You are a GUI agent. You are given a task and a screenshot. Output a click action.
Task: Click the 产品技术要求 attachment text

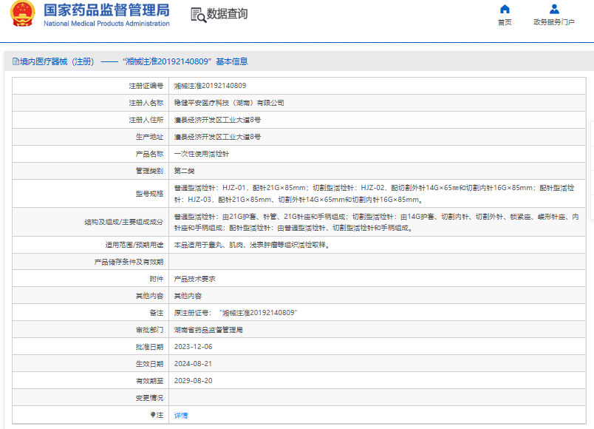click(194, 280)
